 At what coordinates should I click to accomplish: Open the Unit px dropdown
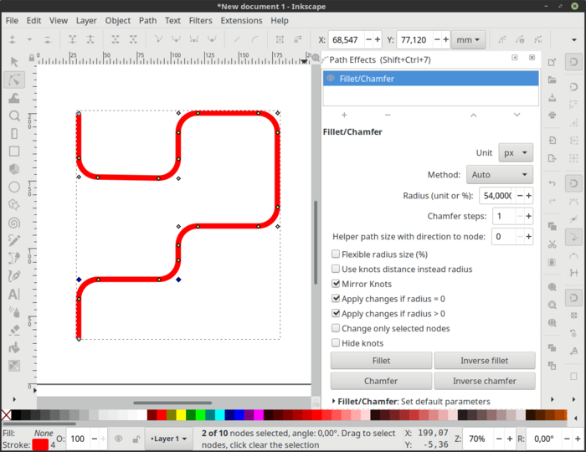[515, 153]
